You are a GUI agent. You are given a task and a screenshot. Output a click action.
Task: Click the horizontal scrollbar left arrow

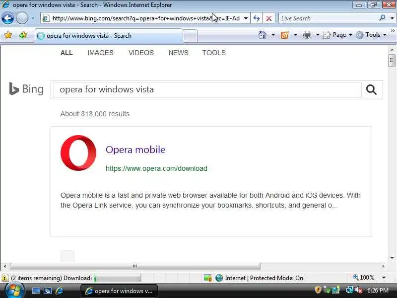click(5, 266)
